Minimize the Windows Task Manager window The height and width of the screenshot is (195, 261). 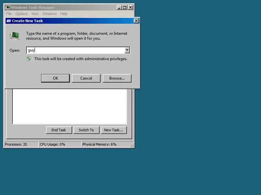coord(119,7)
